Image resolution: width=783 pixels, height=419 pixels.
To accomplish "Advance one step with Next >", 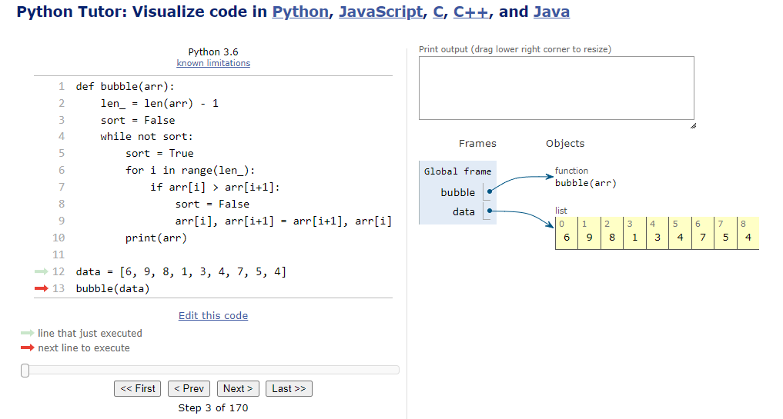I will tap(238, 388).
